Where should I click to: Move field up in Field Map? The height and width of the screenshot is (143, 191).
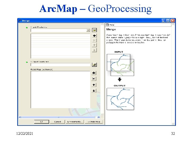click(x=94, y=85)
